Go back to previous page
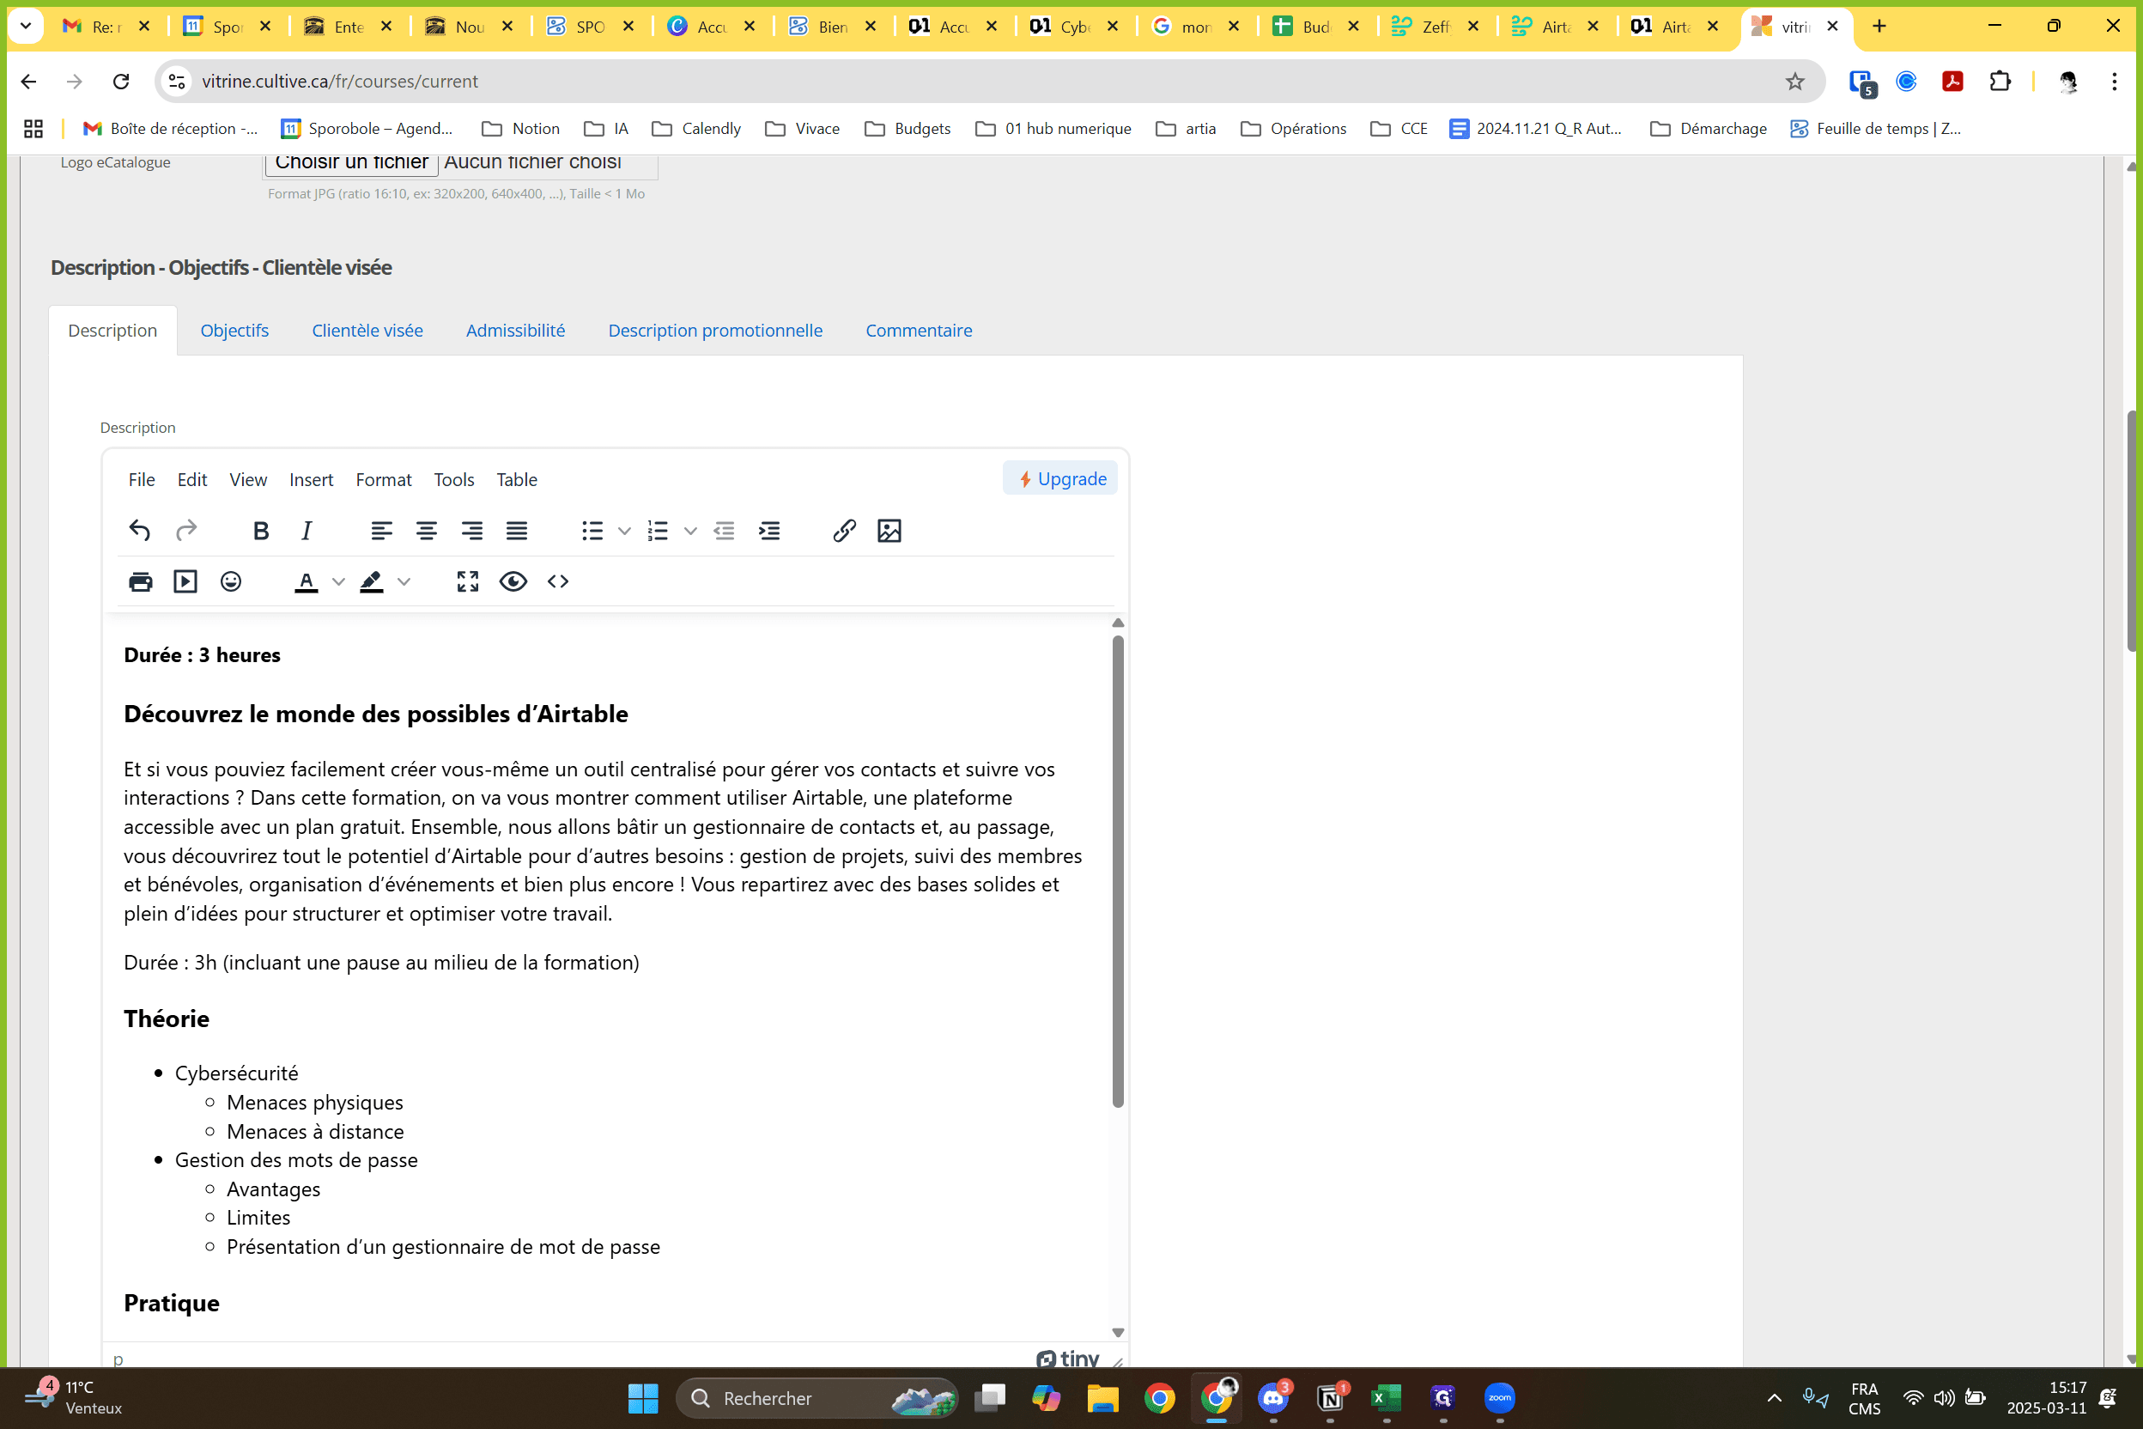This screenshot has height=1429, width=2143. pos(29,81)
